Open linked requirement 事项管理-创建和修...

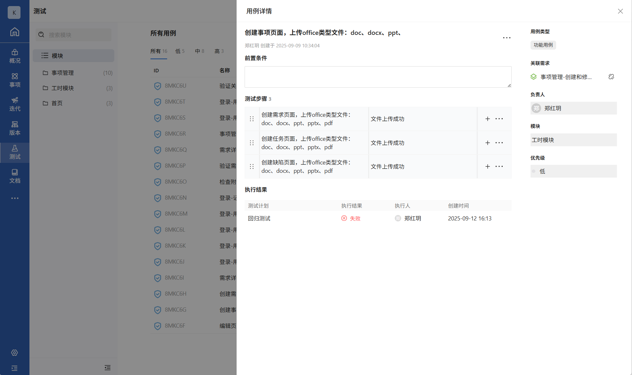point(566,77)
